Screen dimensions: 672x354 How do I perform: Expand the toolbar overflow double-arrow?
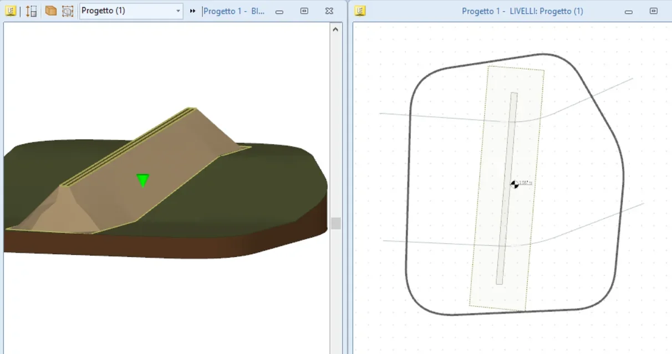pos(193,11)
